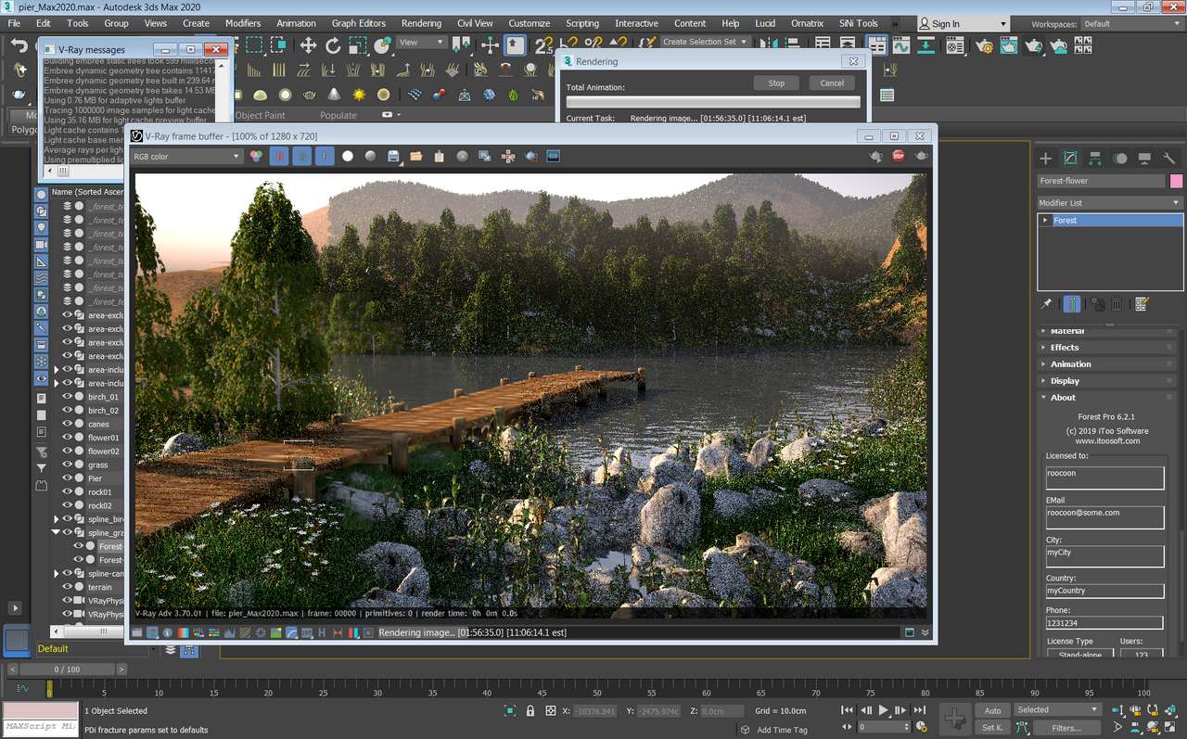
Task: Click Stop in the Rendering dialog
Action: 776,83
